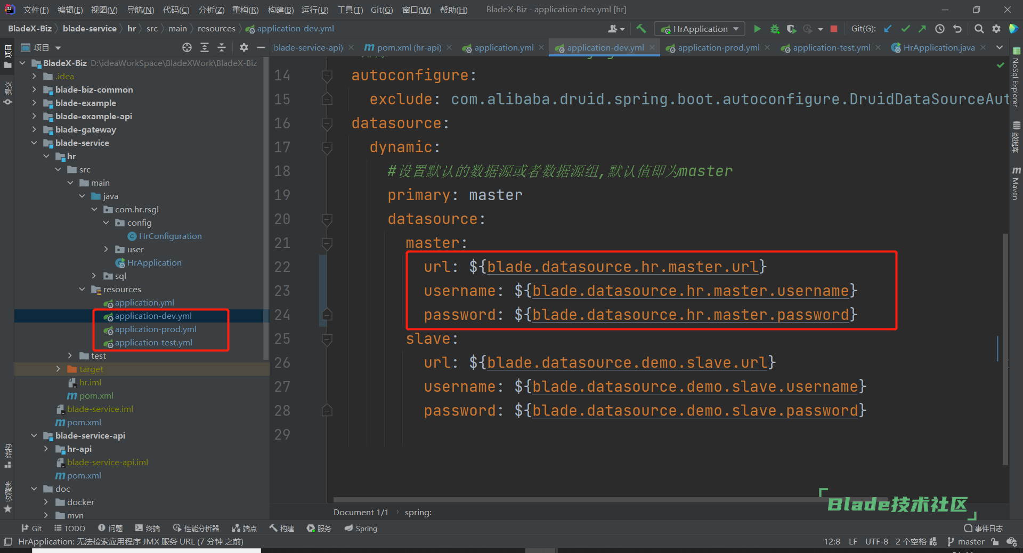Viewport: 1023px width, 553px height.
Task: Expand all in project tree
Action: (205, 48)
